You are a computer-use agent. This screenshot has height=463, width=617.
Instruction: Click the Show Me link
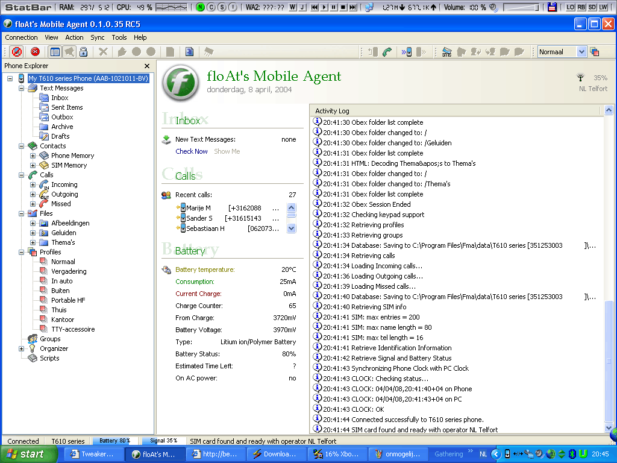point(227,151)
